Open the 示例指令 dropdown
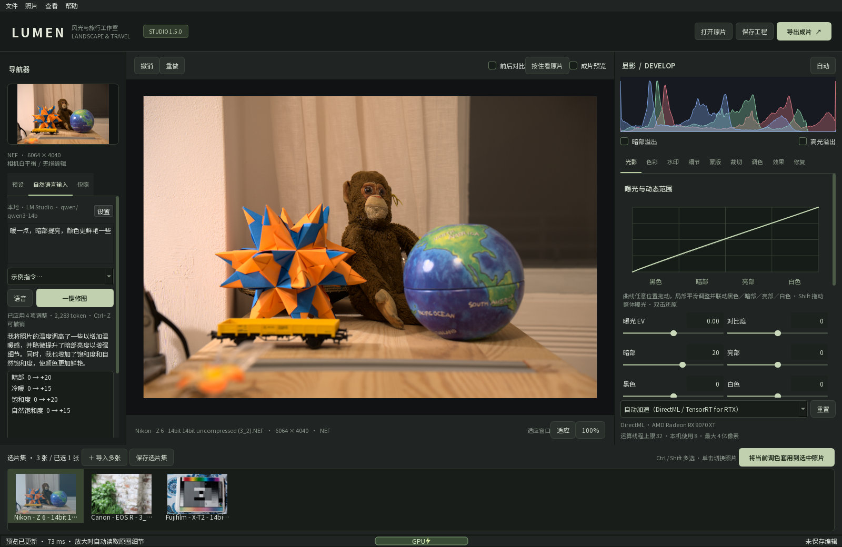Screen dimensions: 842x547 (x=61, y=276)
